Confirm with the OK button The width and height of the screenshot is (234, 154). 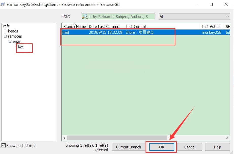point(162,147)
